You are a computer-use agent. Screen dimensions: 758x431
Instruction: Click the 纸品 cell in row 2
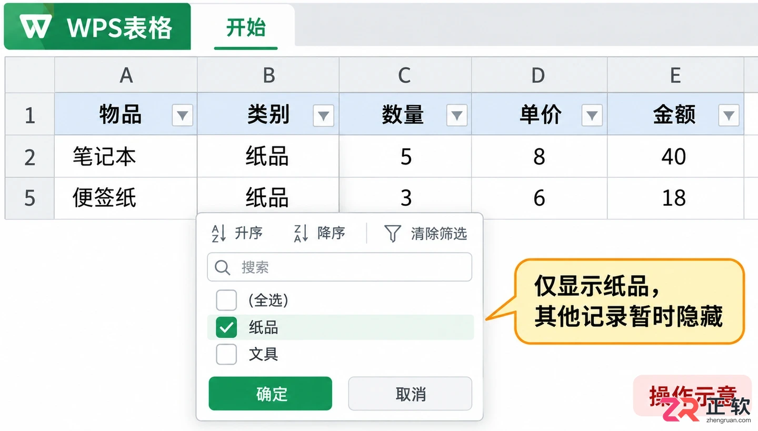(268, 156)
